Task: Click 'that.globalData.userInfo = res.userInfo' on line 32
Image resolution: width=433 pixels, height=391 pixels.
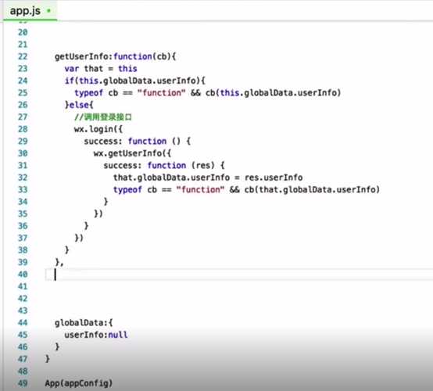Action: (208, 178)
